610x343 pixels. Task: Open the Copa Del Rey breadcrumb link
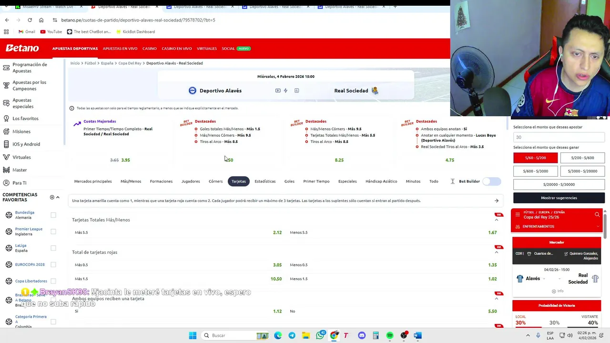pos(130,63)
